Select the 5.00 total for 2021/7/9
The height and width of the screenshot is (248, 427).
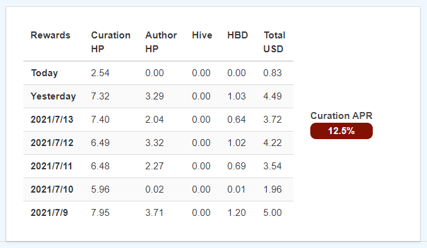click(x=272, y=212)
